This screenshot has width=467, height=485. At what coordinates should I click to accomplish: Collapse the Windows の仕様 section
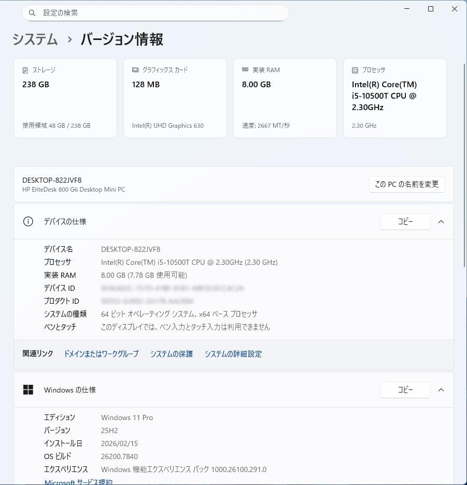point(441,390)
